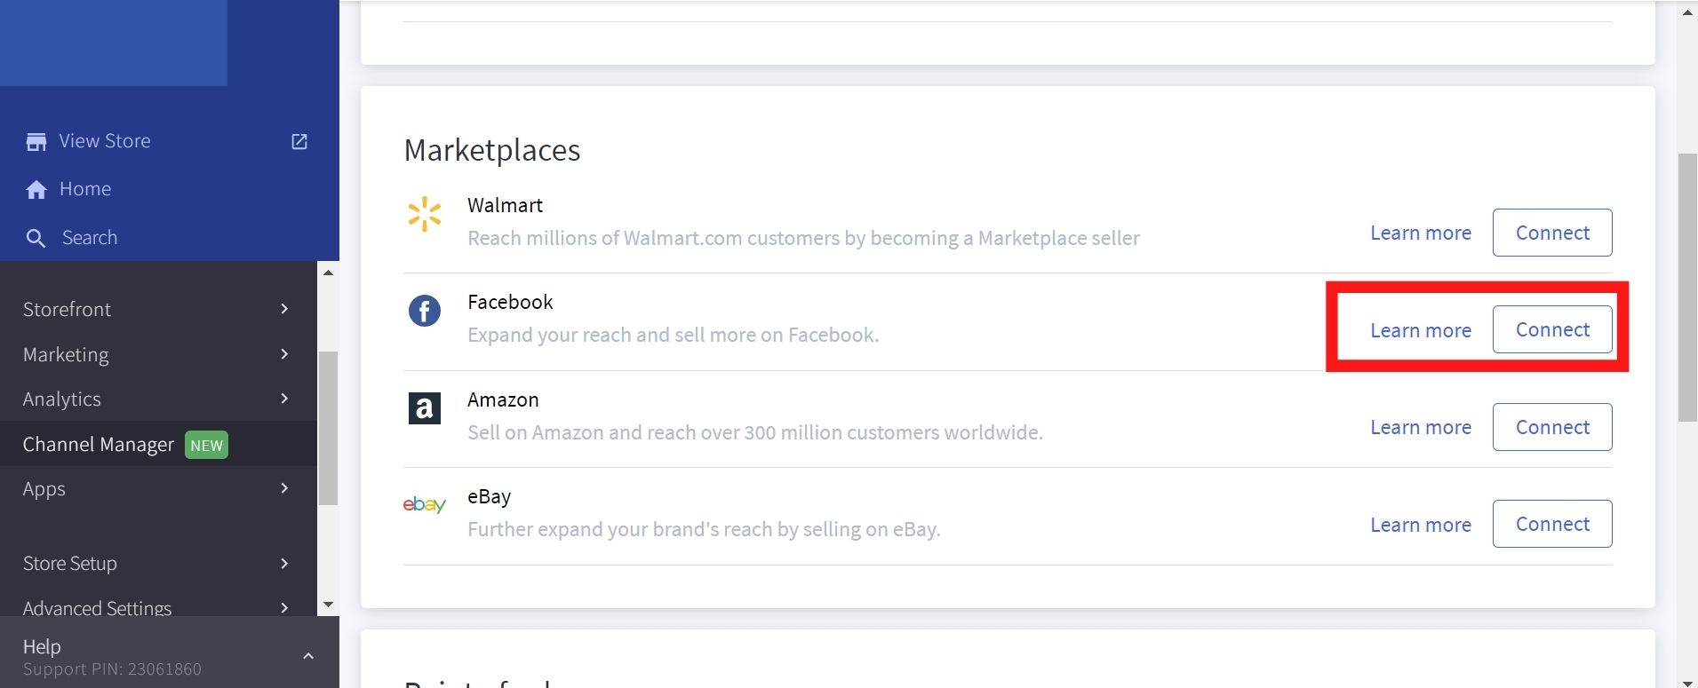Click the View Store storefront icon
This screenshot has width=1698, height=688.
(36, 142)
